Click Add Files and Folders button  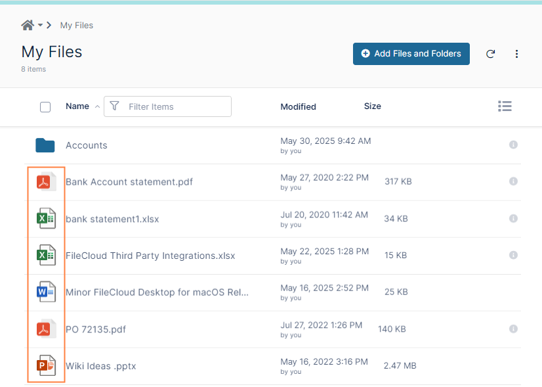411,54
